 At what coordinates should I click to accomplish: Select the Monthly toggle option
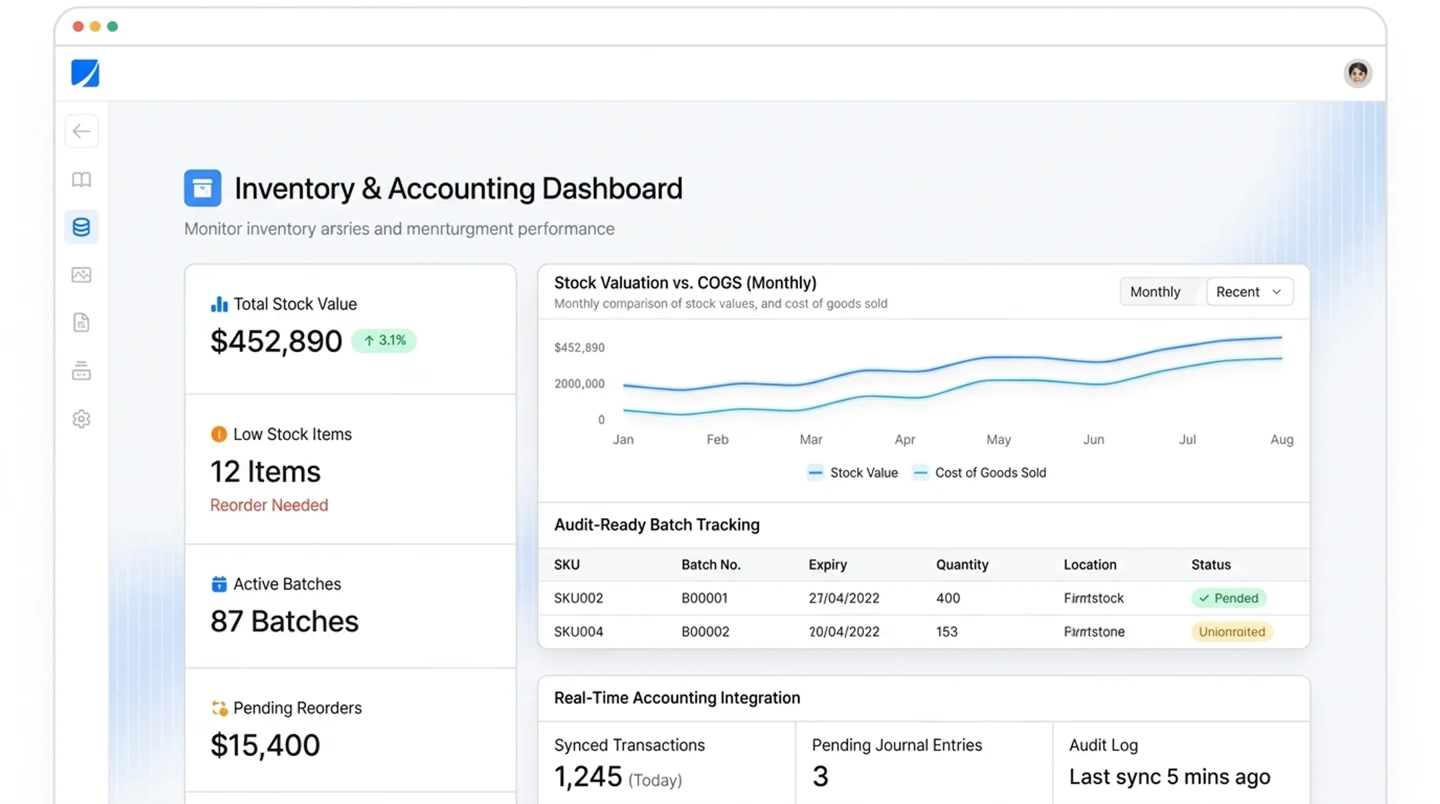1155,291
